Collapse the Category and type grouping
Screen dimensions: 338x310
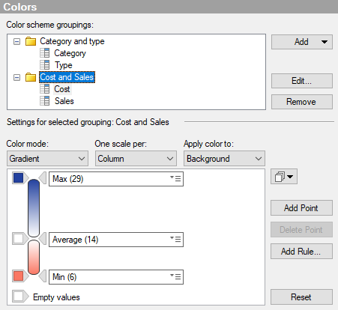16,41
